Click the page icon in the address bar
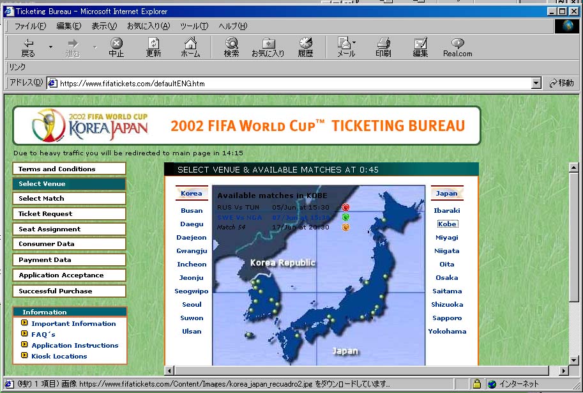 [53, 83]
